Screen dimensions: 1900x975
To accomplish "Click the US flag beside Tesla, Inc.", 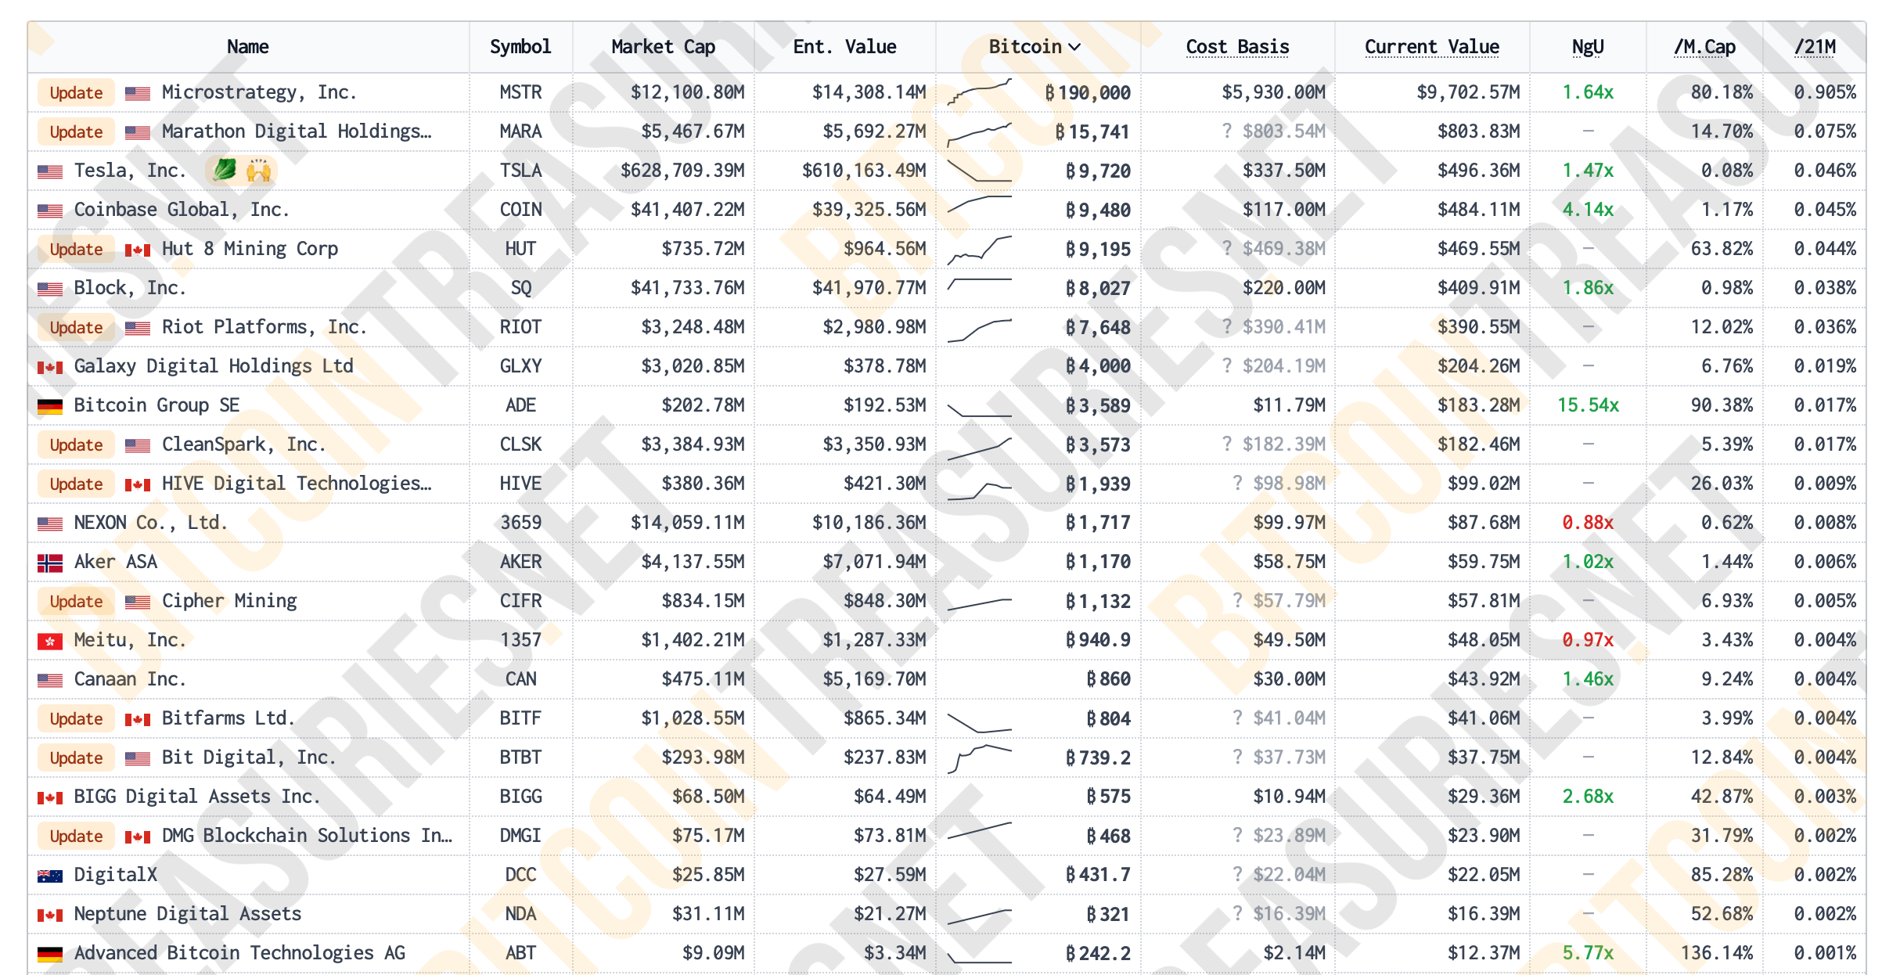I will tap(50, 171).
